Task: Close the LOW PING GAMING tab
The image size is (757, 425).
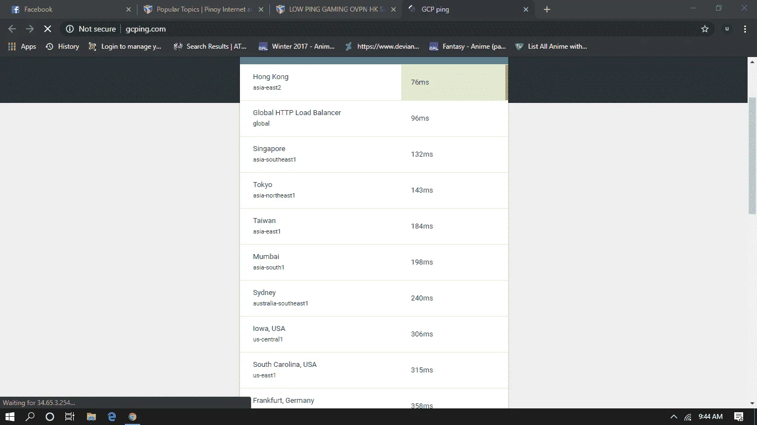Action: tap(393, 9)
